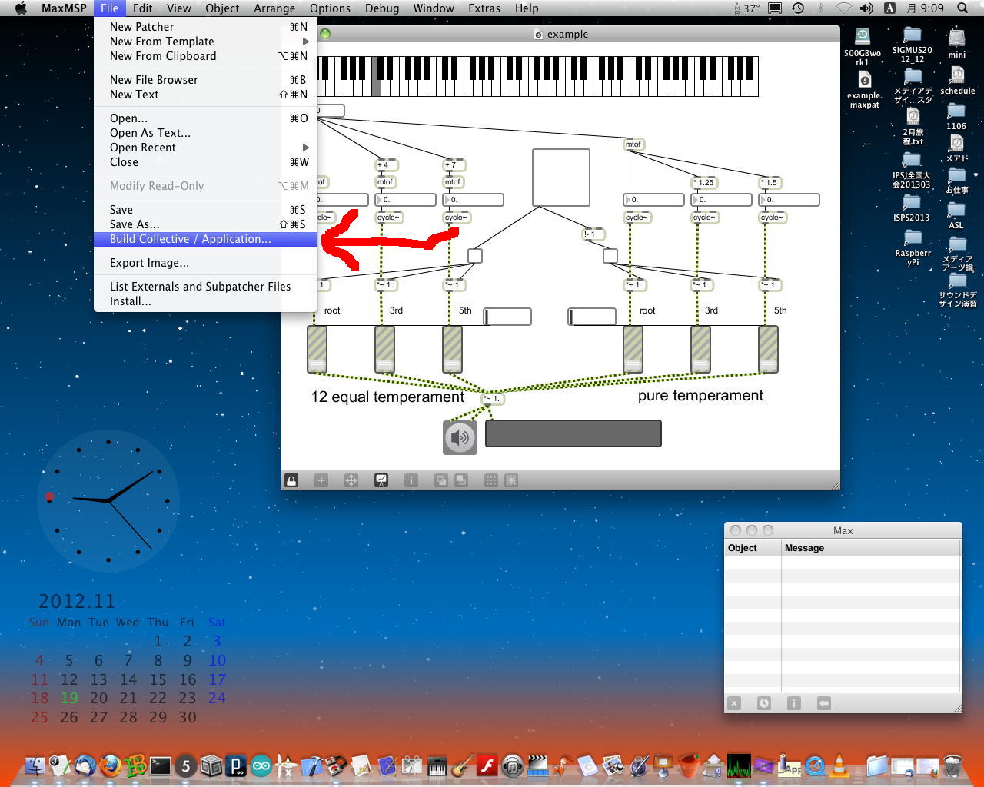
Task: Click the clear (x) icon in Max window
Action: tap(734, 703)
